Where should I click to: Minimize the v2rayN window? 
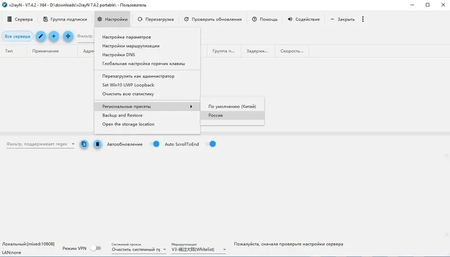point(412,5)
